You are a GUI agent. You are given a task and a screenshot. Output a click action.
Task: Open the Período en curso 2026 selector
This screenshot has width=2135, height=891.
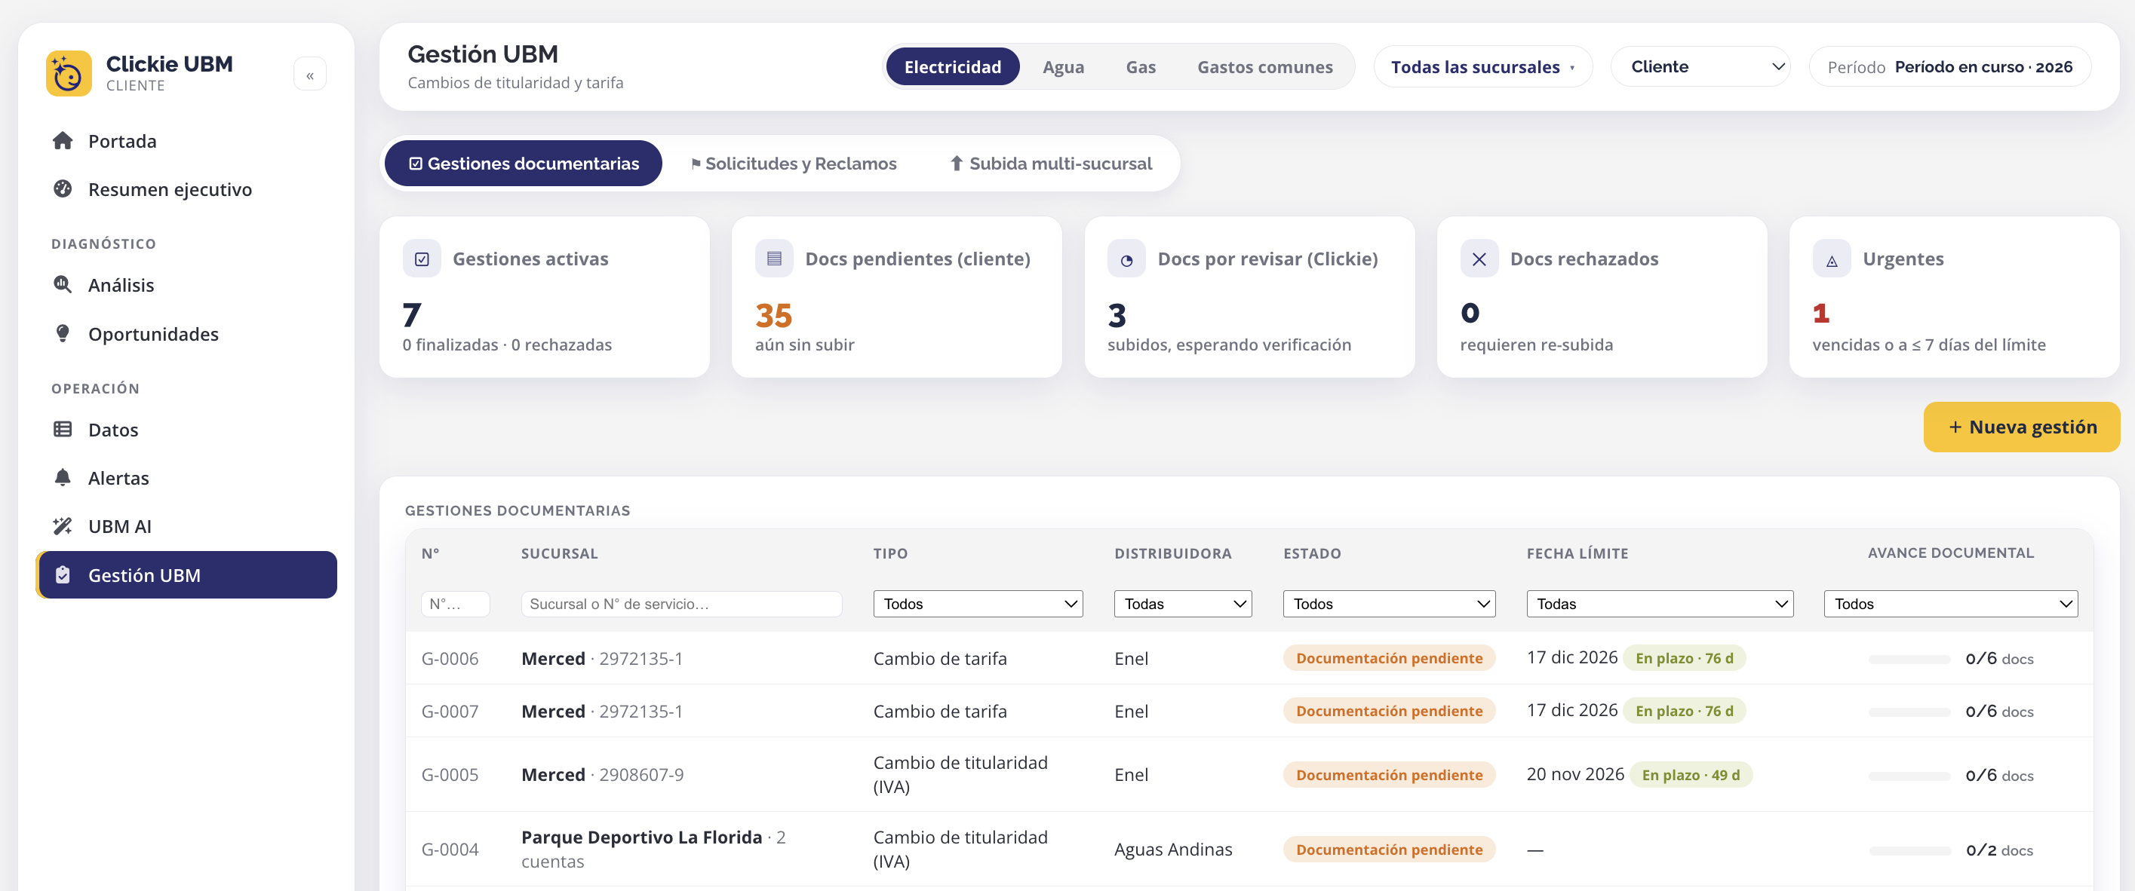(x=1949, y=67)
